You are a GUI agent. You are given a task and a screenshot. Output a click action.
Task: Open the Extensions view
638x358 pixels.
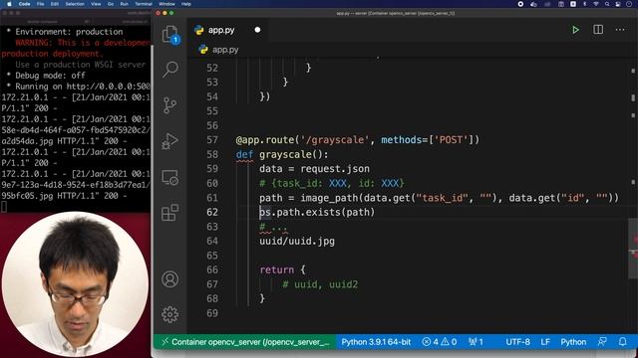[170, 213]
